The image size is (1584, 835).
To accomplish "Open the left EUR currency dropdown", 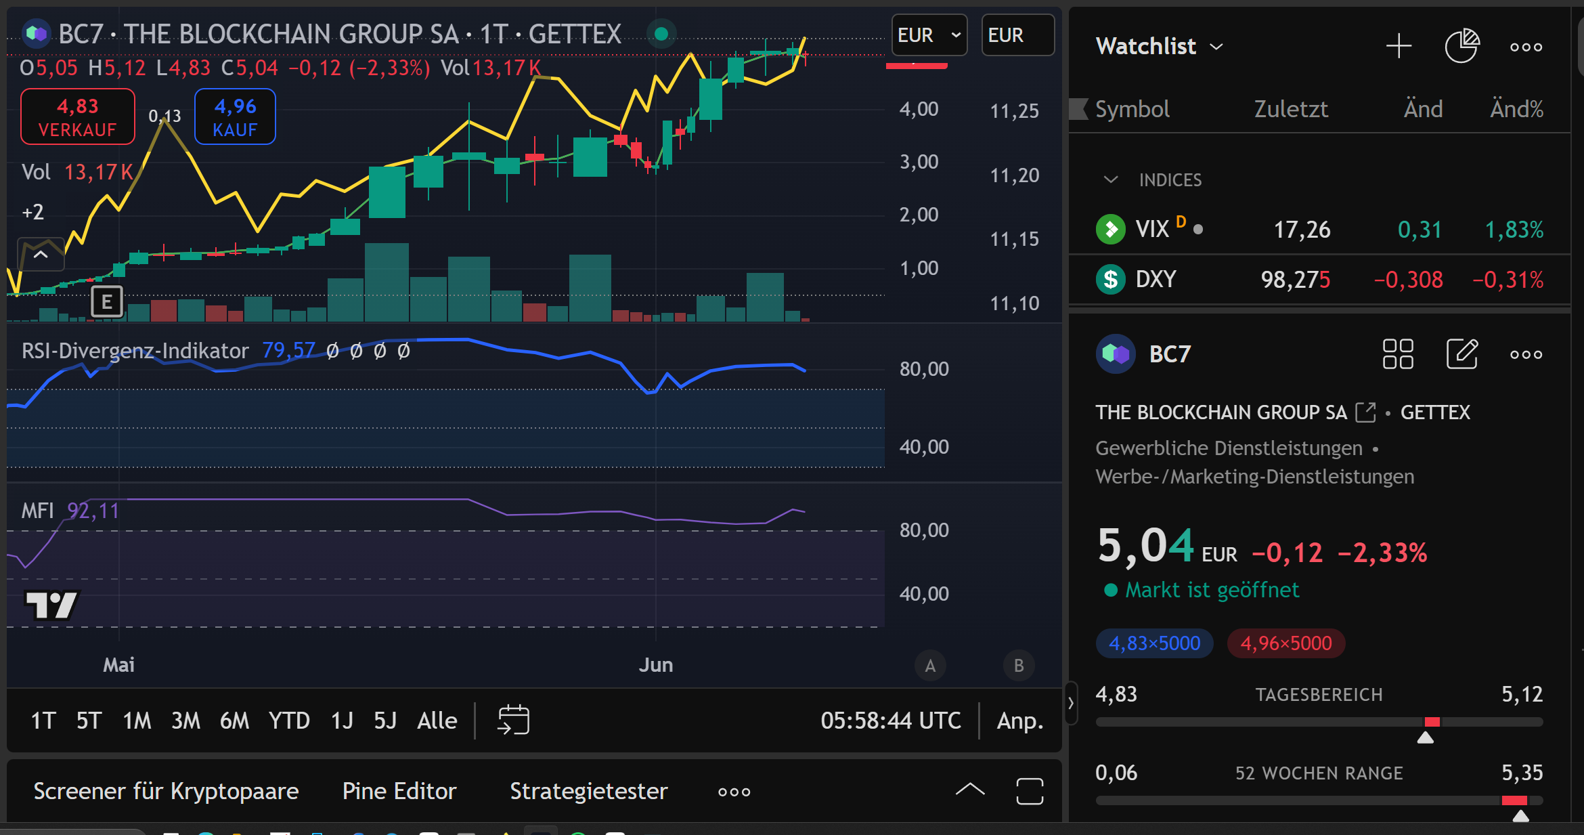I will click(929, 35).
